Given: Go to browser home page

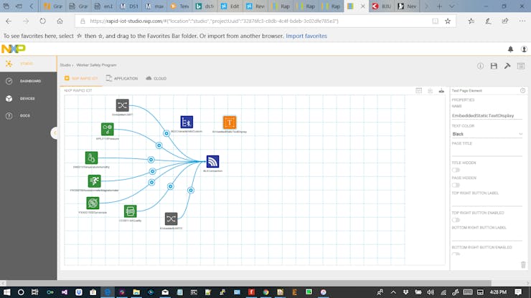Looking at the screenshot, I should click(x=60, y=21).
